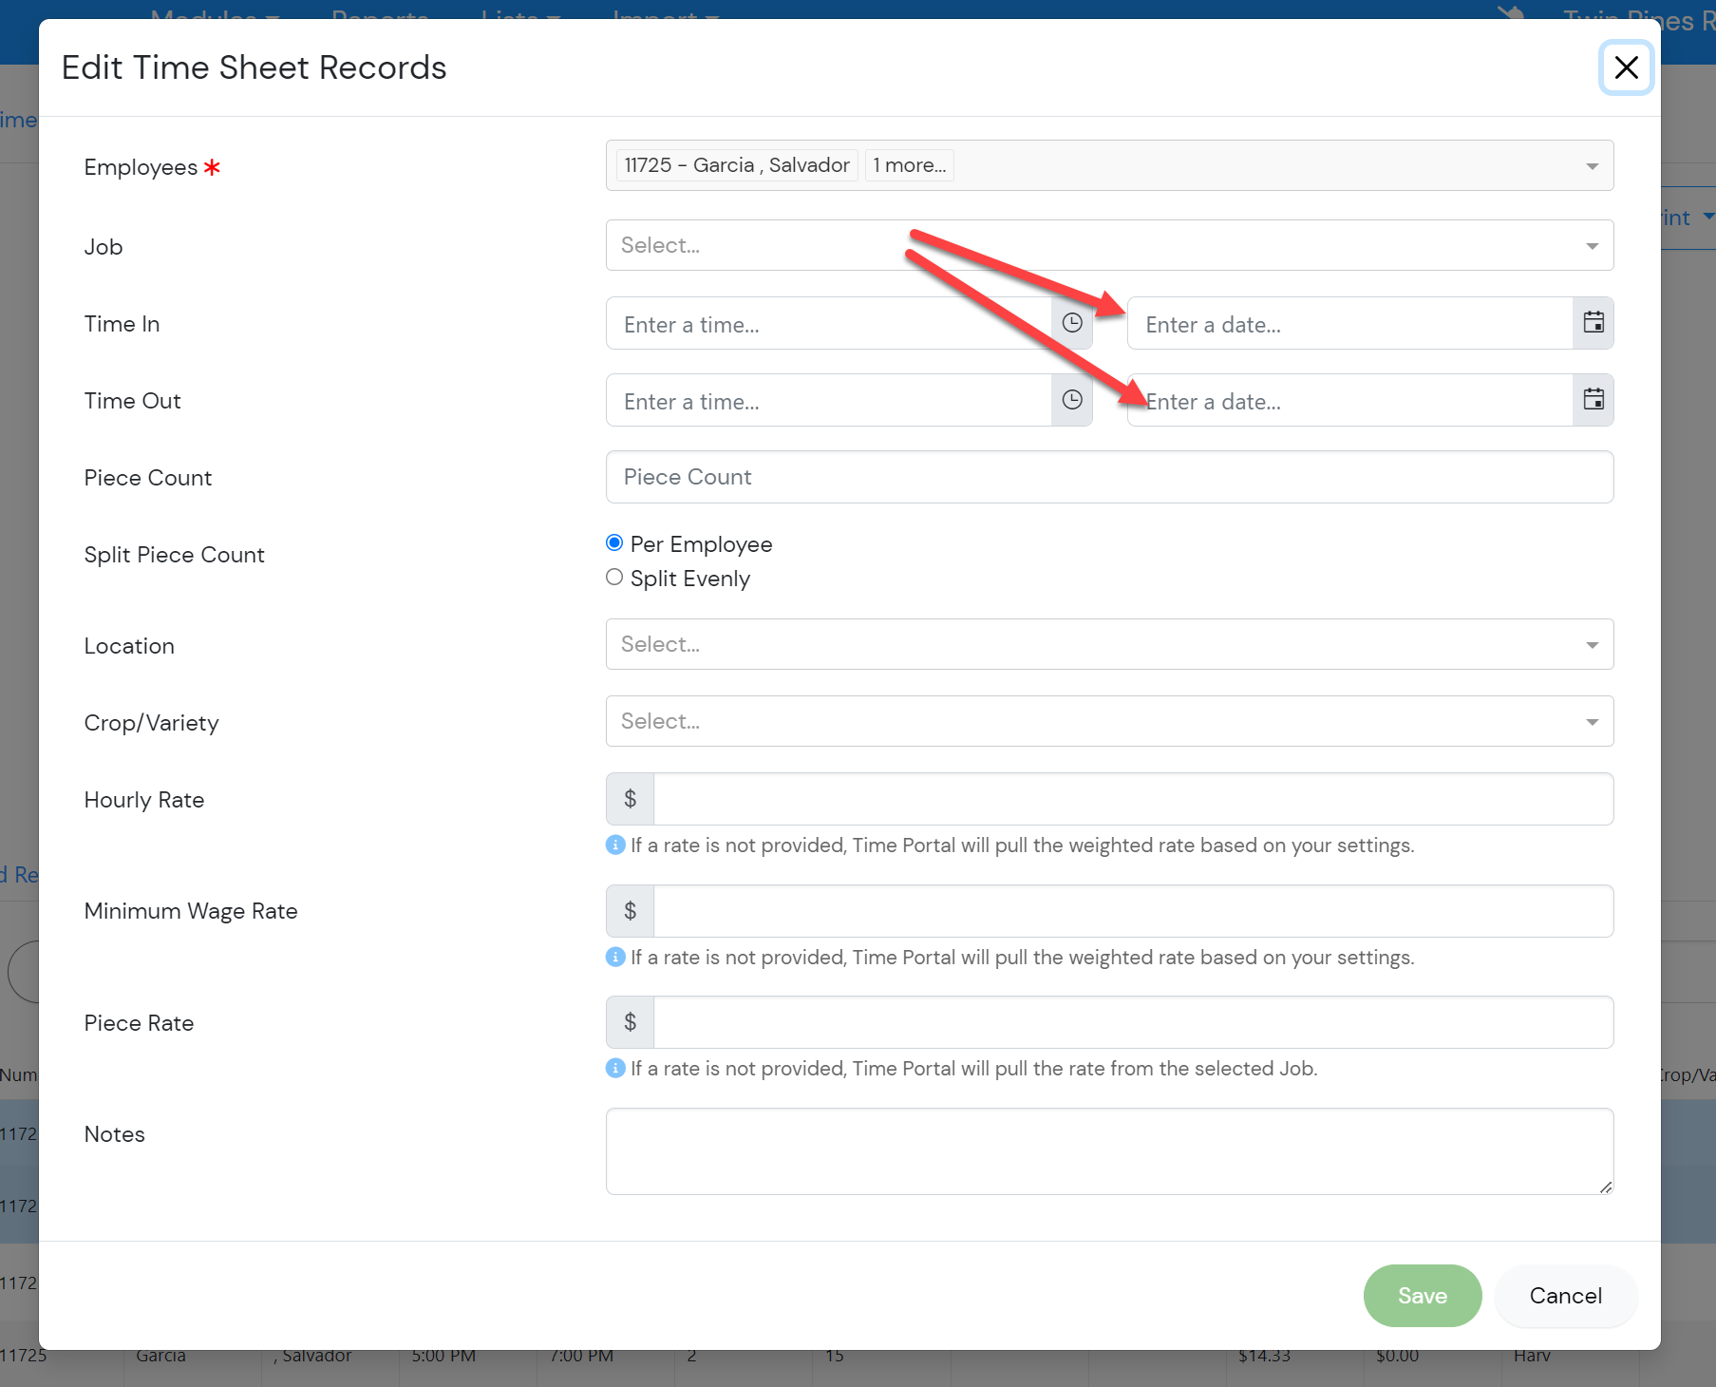Click the Cancel button
Image resolution: width=1716 pixels, height=1387 pixels.
pos(1565,1296)
